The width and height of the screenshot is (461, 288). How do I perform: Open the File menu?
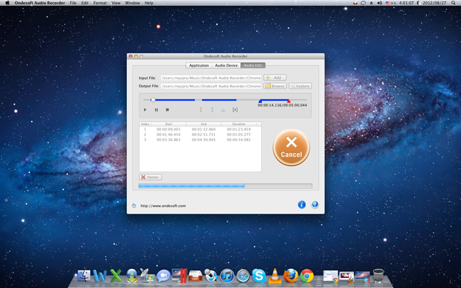(x=73, y=3)
